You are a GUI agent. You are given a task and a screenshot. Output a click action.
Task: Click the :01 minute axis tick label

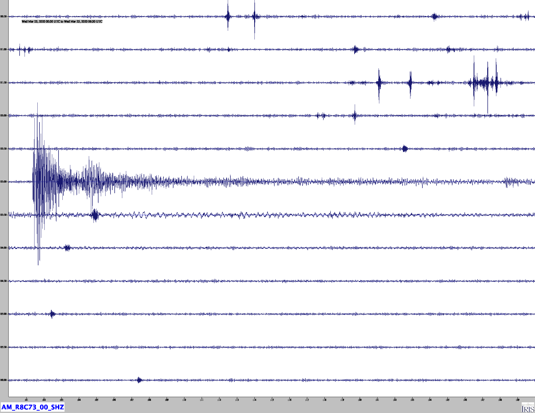point(26,400)
